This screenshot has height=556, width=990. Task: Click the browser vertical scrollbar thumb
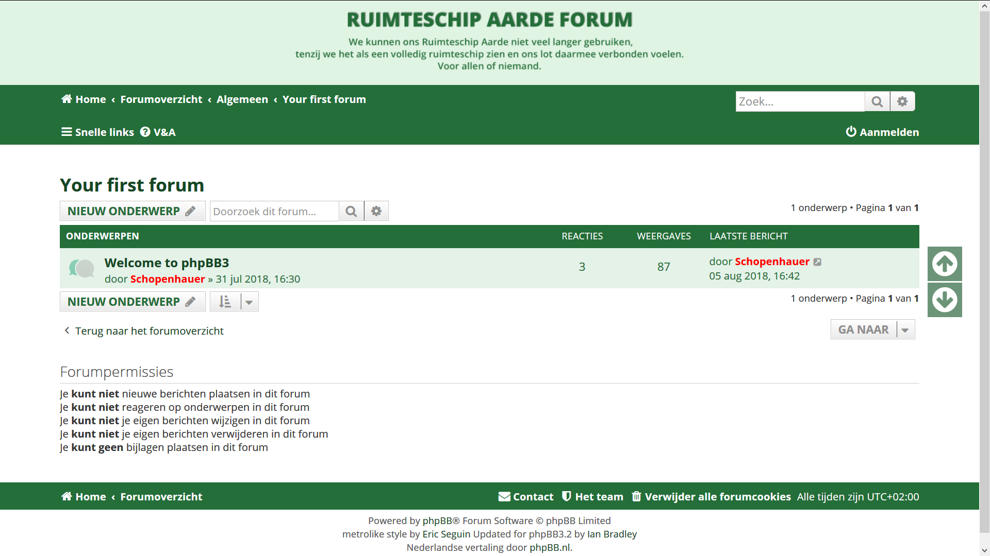(x=984, y=273)
